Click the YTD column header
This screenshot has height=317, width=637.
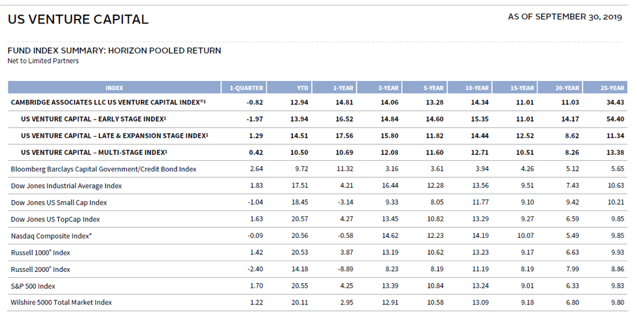click(289, 88)
